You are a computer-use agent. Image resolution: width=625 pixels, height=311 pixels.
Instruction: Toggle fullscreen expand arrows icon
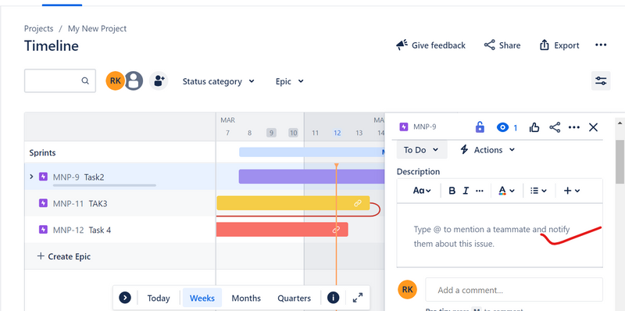pyautogui.click(x=358, y=298)
